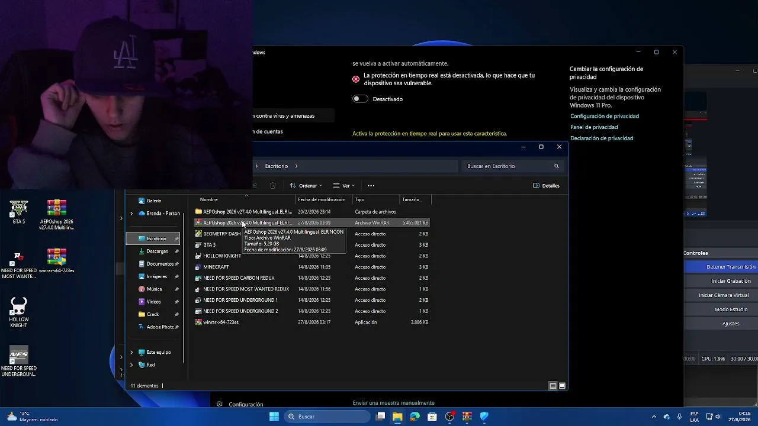Sort files by the Nombre column header

[208, 200]
